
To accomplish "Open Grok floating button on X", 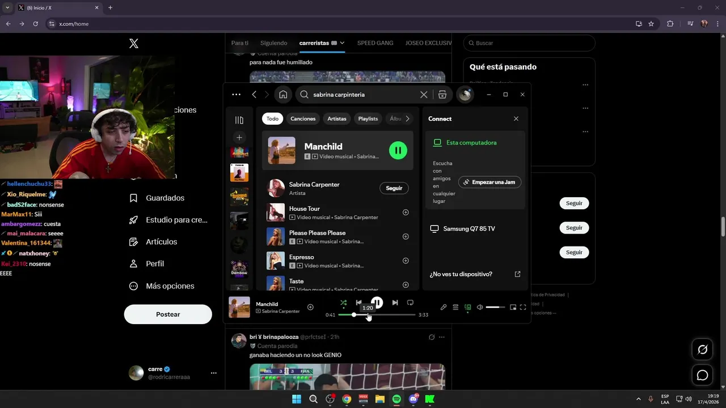I will point(702,349).
